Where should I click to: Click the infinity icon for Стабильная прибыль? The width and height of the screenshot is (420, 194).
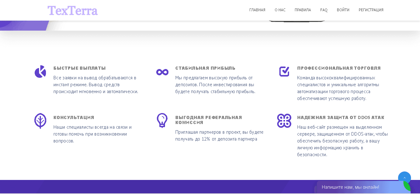(162, 72)
